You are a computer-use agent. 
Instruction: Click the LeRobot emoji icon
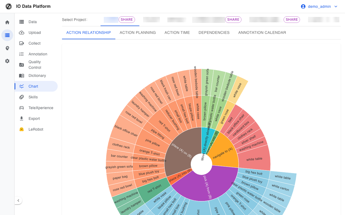22,129
